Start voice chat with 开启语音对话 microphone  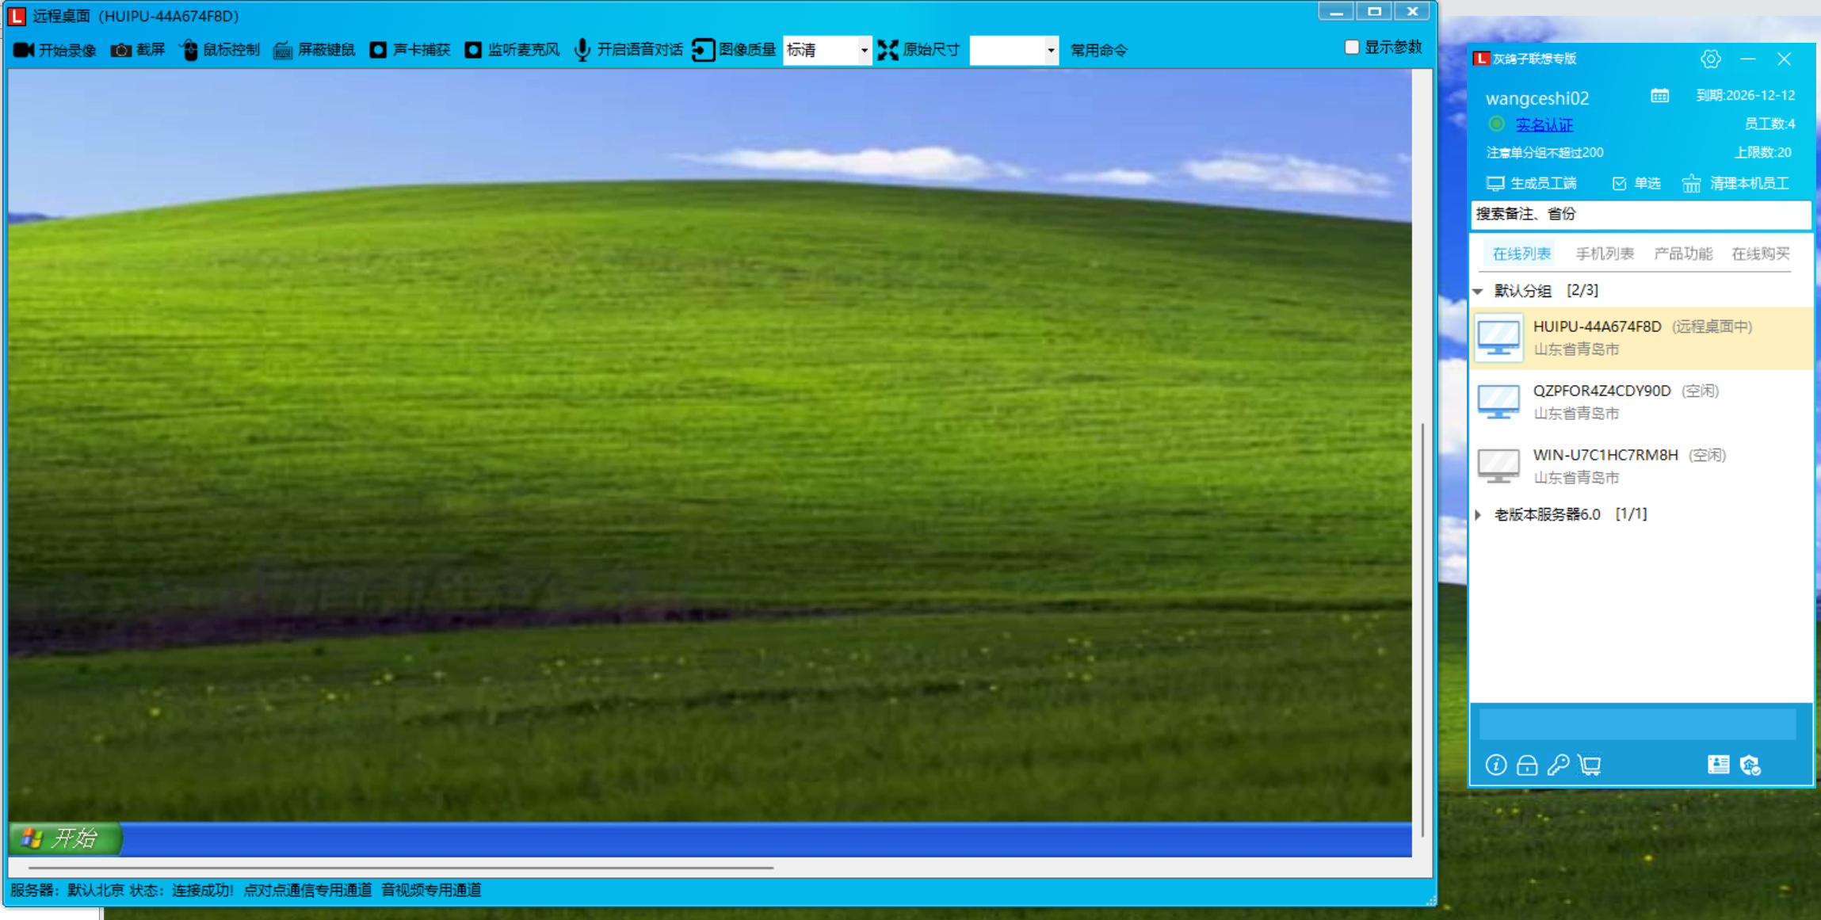582,50
